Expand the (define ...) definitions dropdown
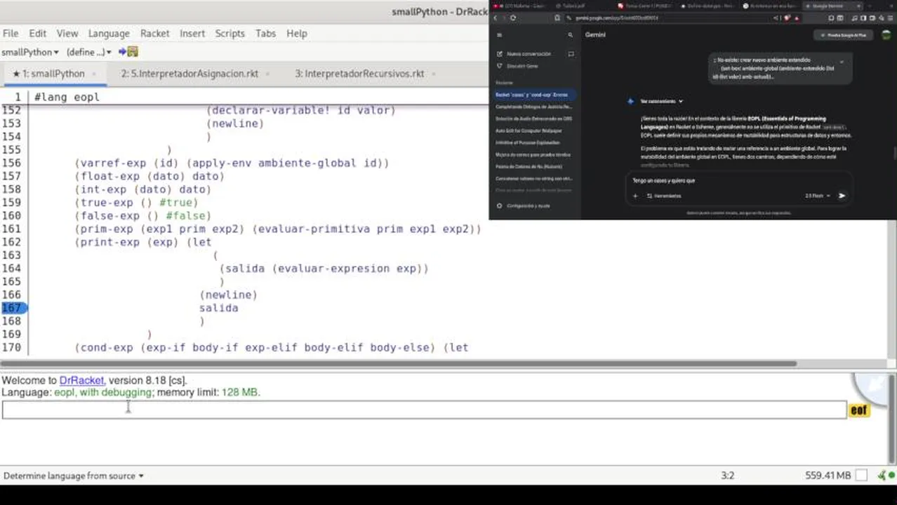Image resolution: width=897 pixels, height=505 pixels. 89,52
